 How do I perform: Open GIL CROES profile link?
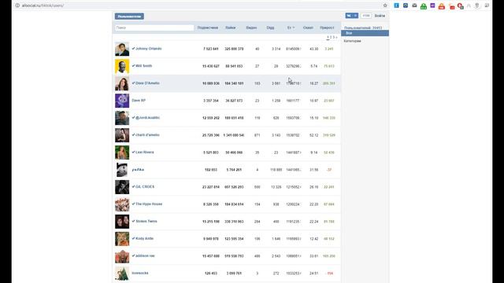point(145,187)
